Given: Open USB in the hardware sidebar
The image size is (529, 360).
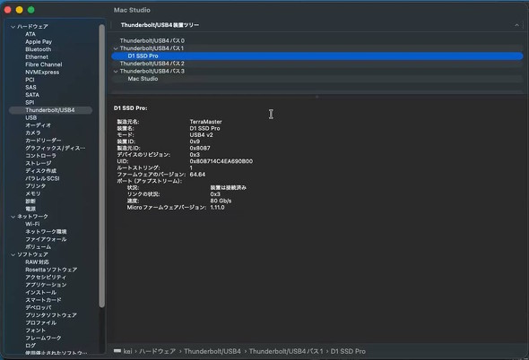Looking at the screenshot, I should coord(31,117).
